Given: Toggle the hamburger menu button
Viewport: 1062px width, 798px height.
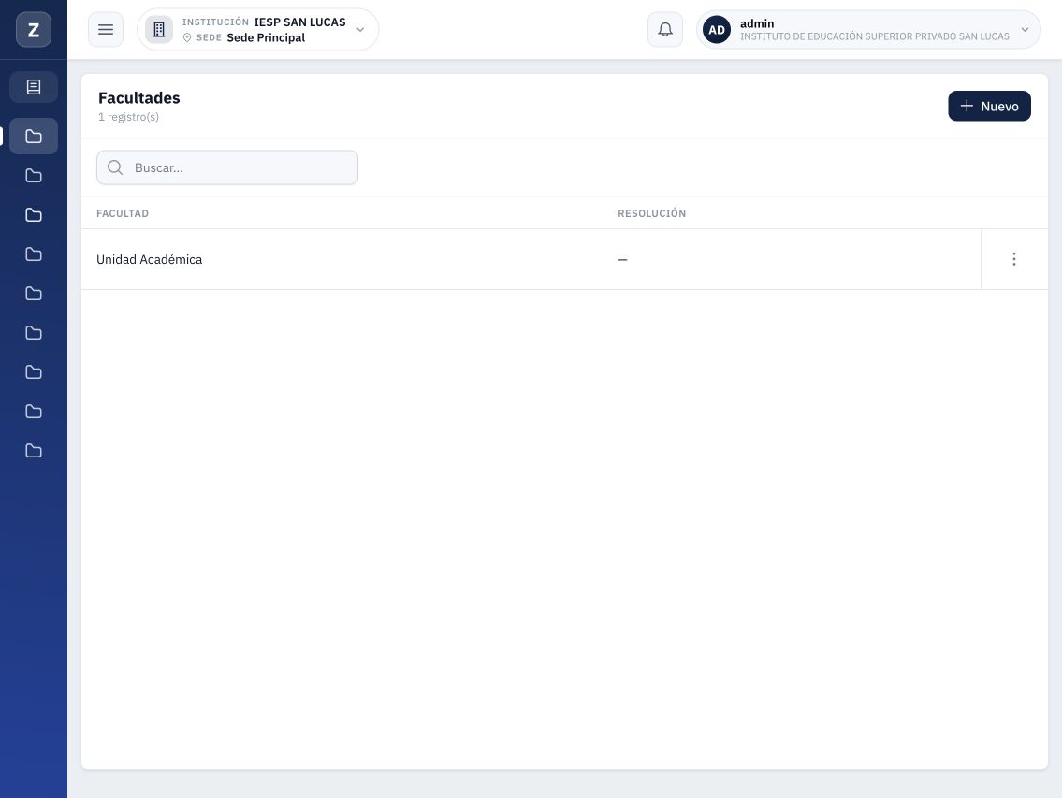Looking at the screenshot, I should click(106, 30).
